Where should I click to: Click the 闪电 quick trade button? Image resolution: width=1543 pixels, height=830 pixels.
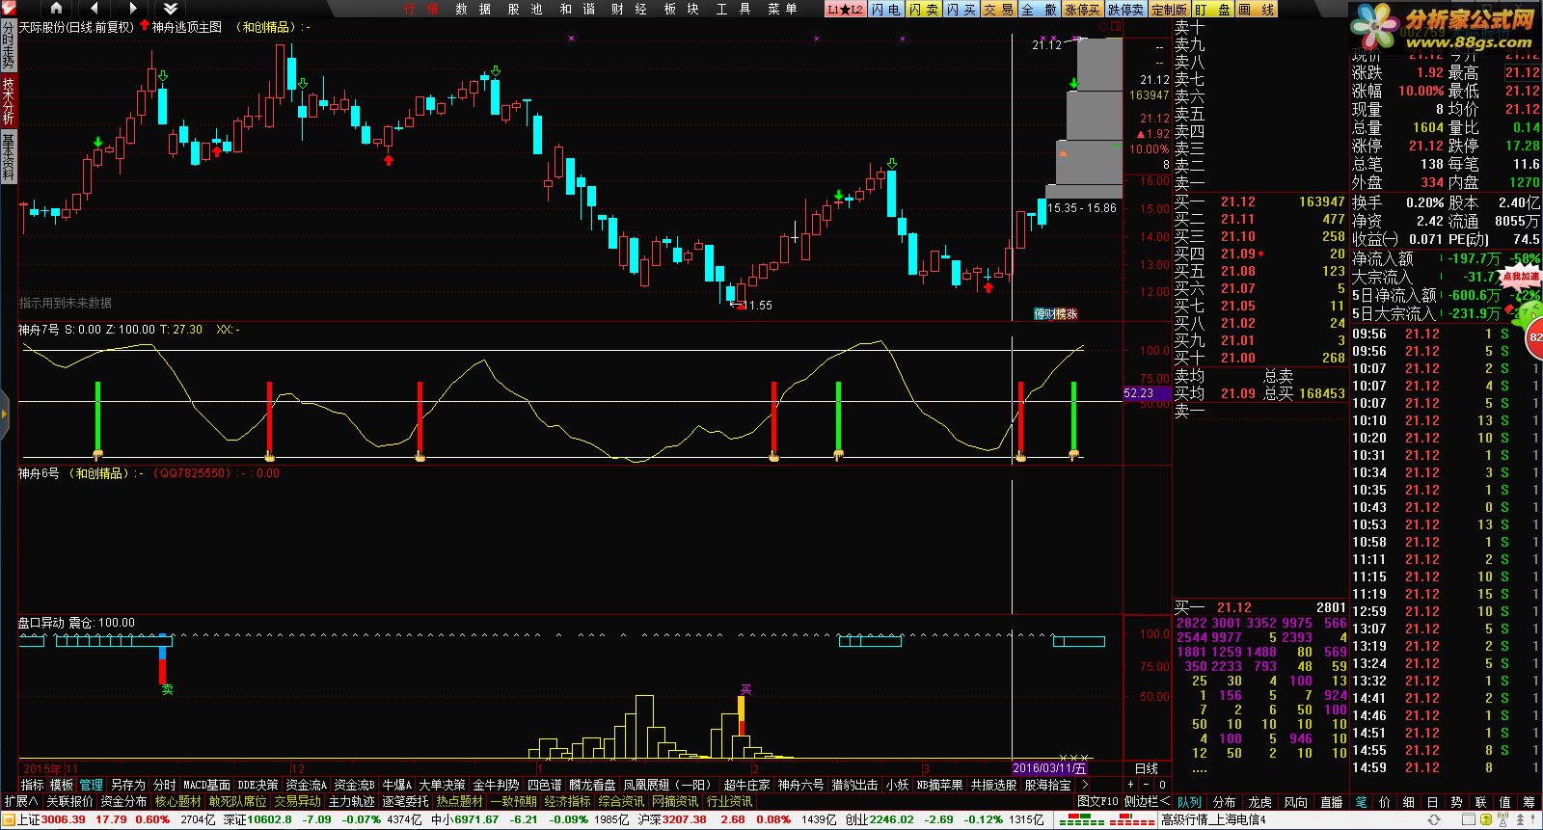coord(884,9)
